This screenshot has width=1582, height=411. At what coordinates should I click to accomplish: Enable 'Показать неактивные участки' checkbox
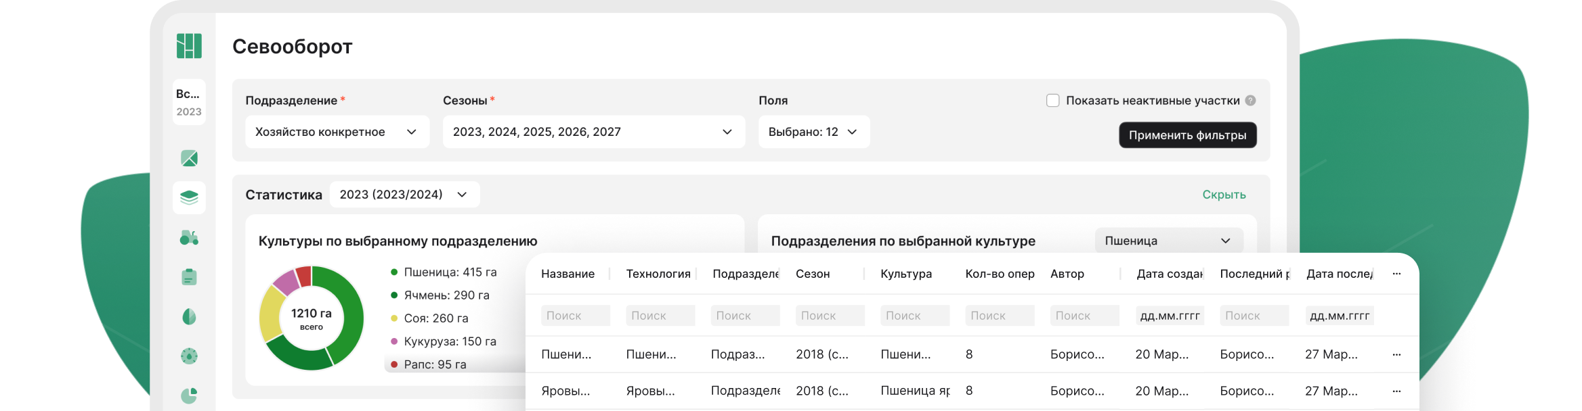(1052, 101)
